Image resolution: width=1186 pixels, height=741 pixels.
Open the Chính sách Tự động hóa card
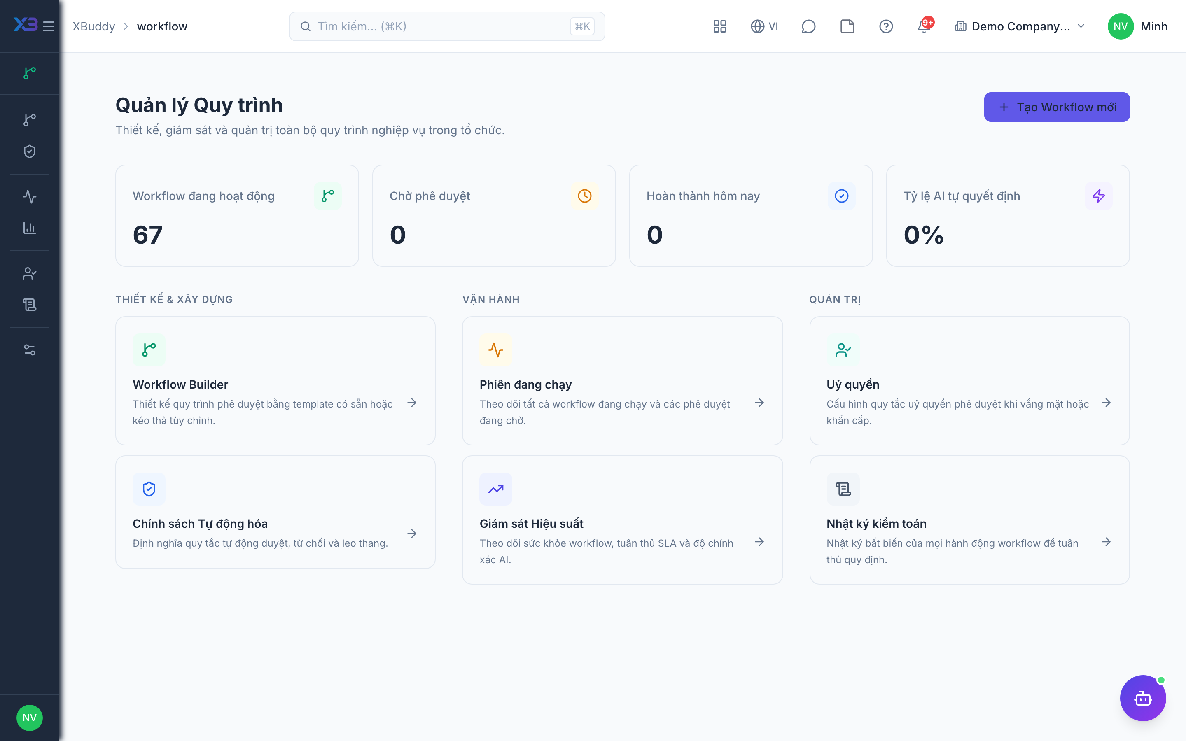275,512
